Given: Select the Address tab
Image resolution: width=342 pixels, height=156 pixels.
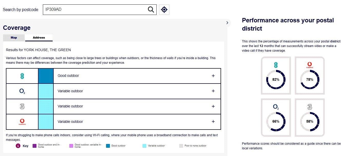Looking at the screenshot, I should [x=39, y=38].
